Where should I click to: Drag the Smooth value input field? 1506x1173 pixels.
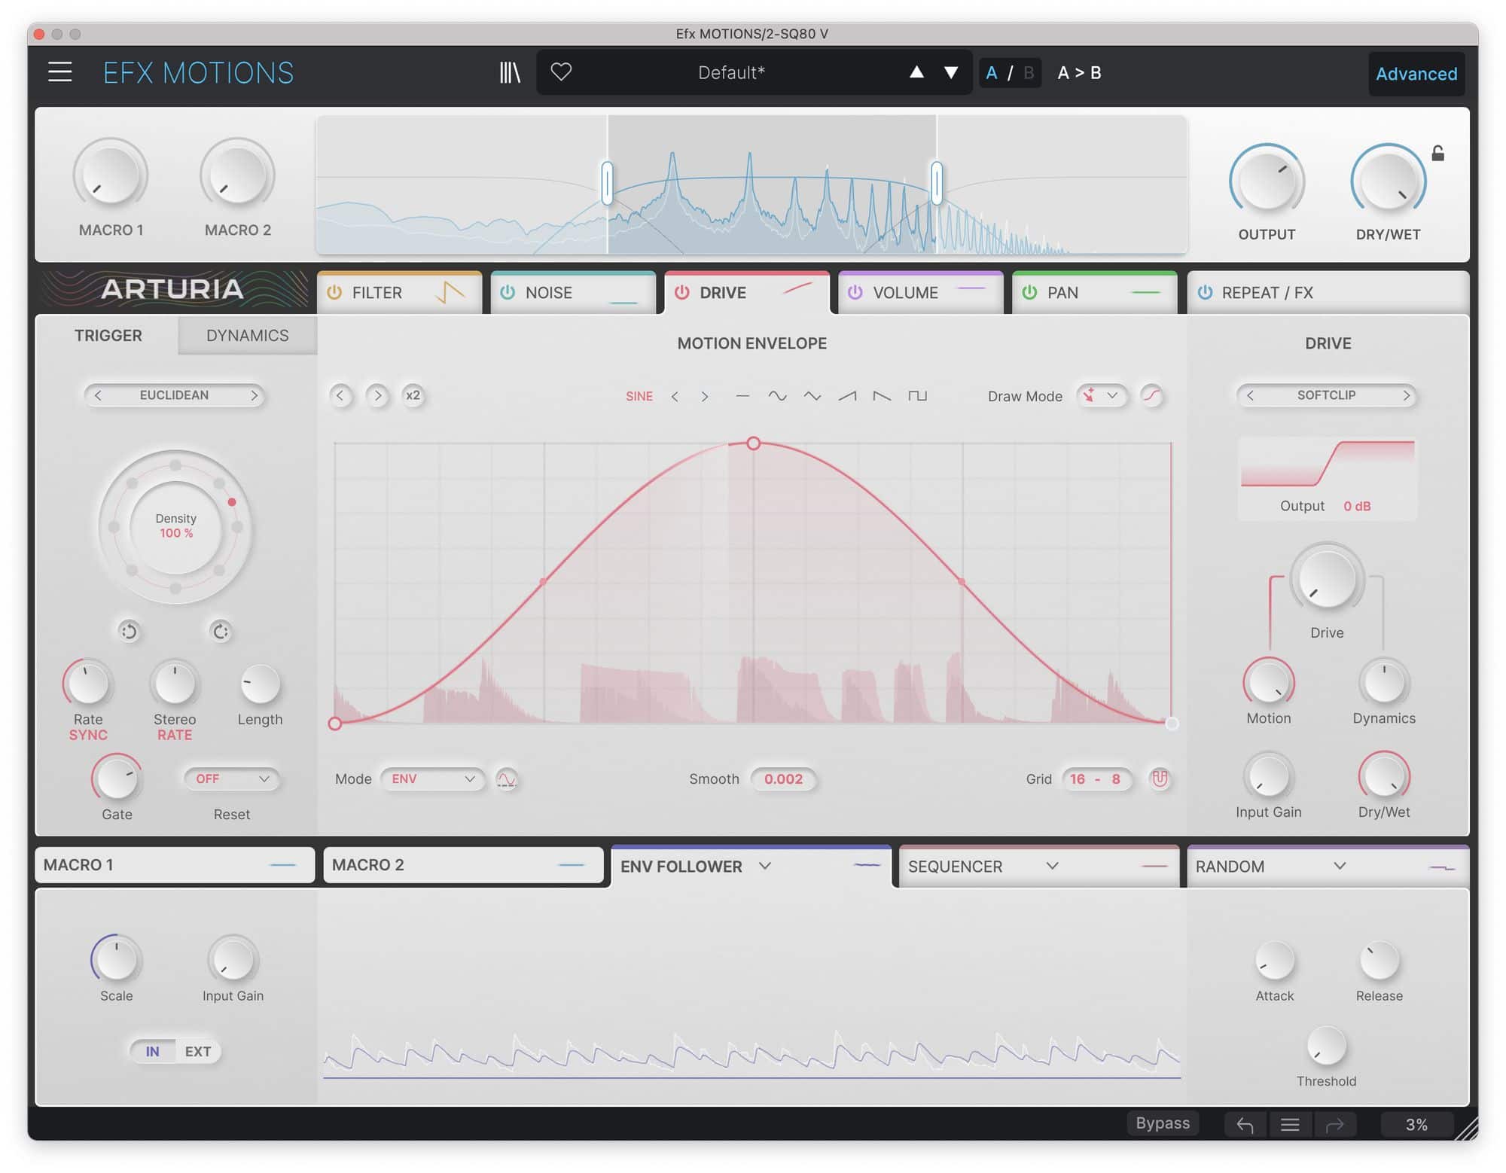784,778
